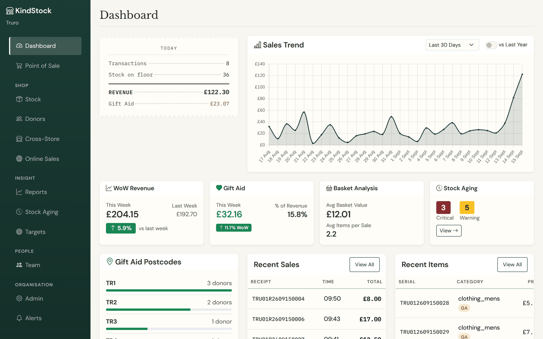
Task: Click the £23.07 Gift Aid value
Action: point(219,104)
